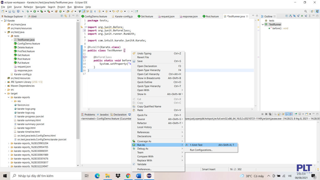320x180 pixels.
Task: Collapse TestRunner in Outline view
Action: tap(263, 24)
